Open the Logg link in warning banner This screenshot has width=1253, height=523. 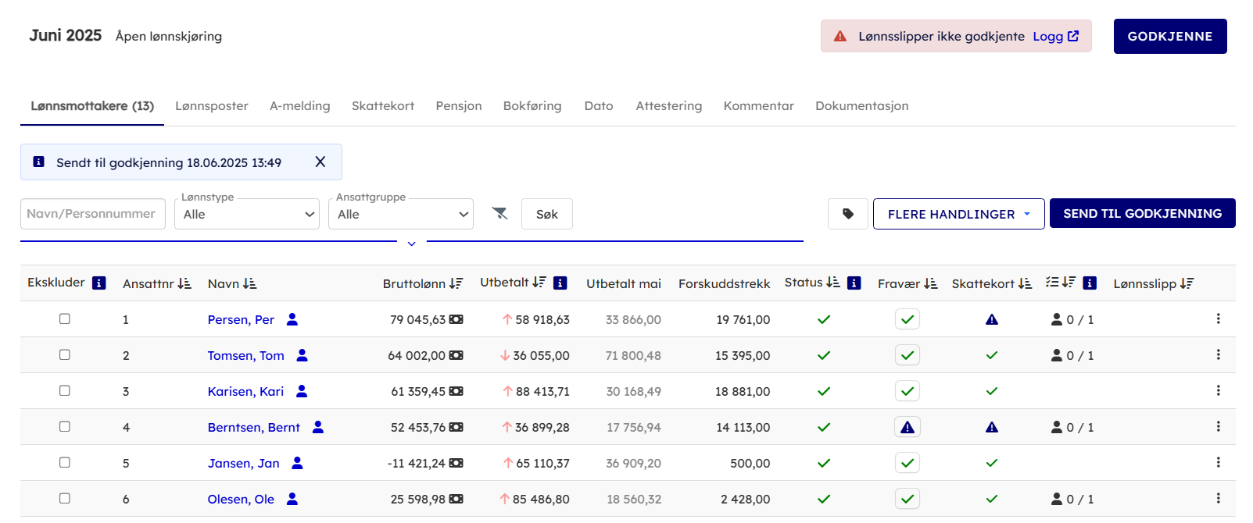pyautogui.click(x=1055, y=36)
